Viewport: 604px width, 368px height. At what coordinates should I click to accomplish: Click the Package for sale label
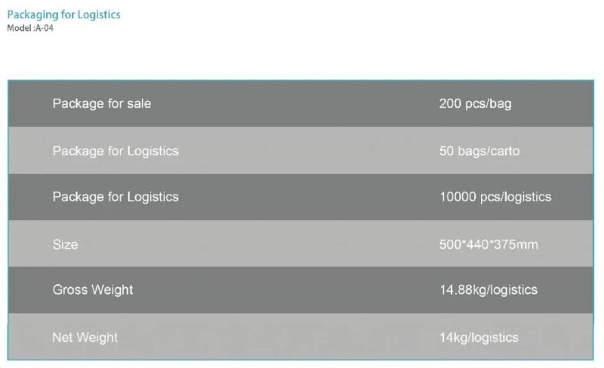[x=102, y=104]
